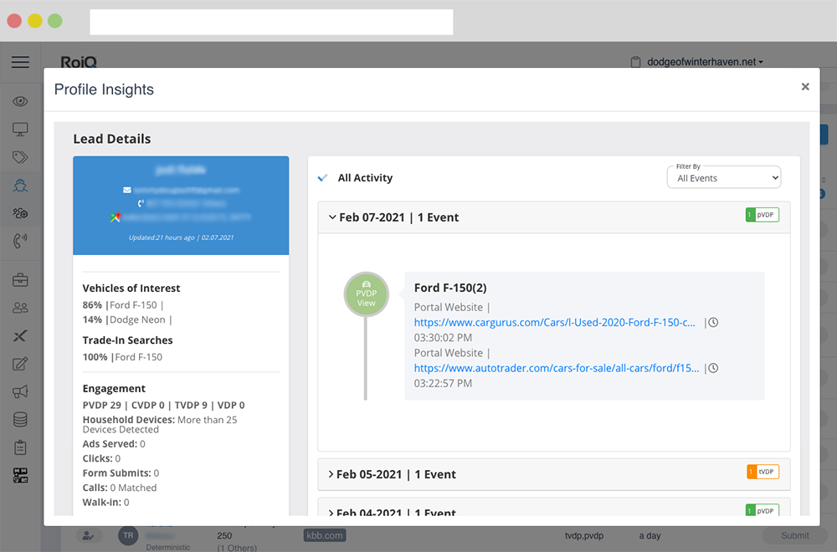Open the autotrader.com cars-for-sale link
Viewport: 837px width, 552px height.
tap(557, 368)
